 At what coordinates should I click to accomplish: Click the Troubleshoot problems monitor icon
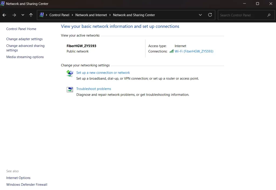[x=70, y=89]
